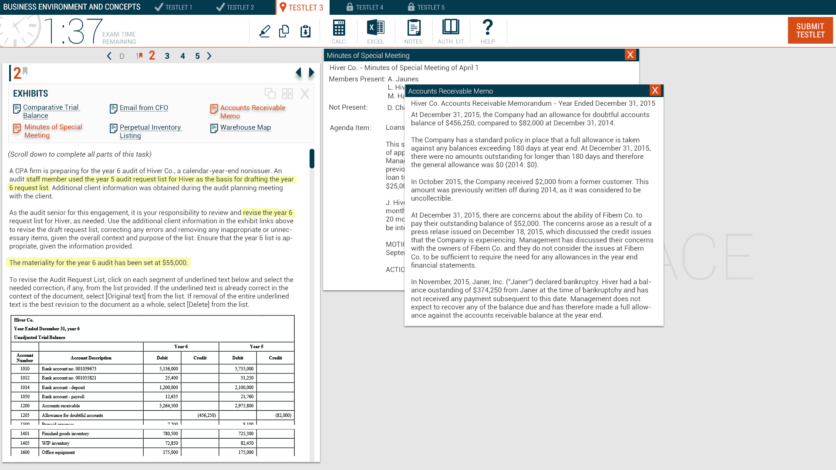Screen dimensions: 836x470
Task: Select question 2 in navigator
Action: tap(152, 55)
